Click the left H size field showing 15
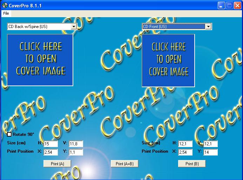The image size is (243, 180). point(51,144)
